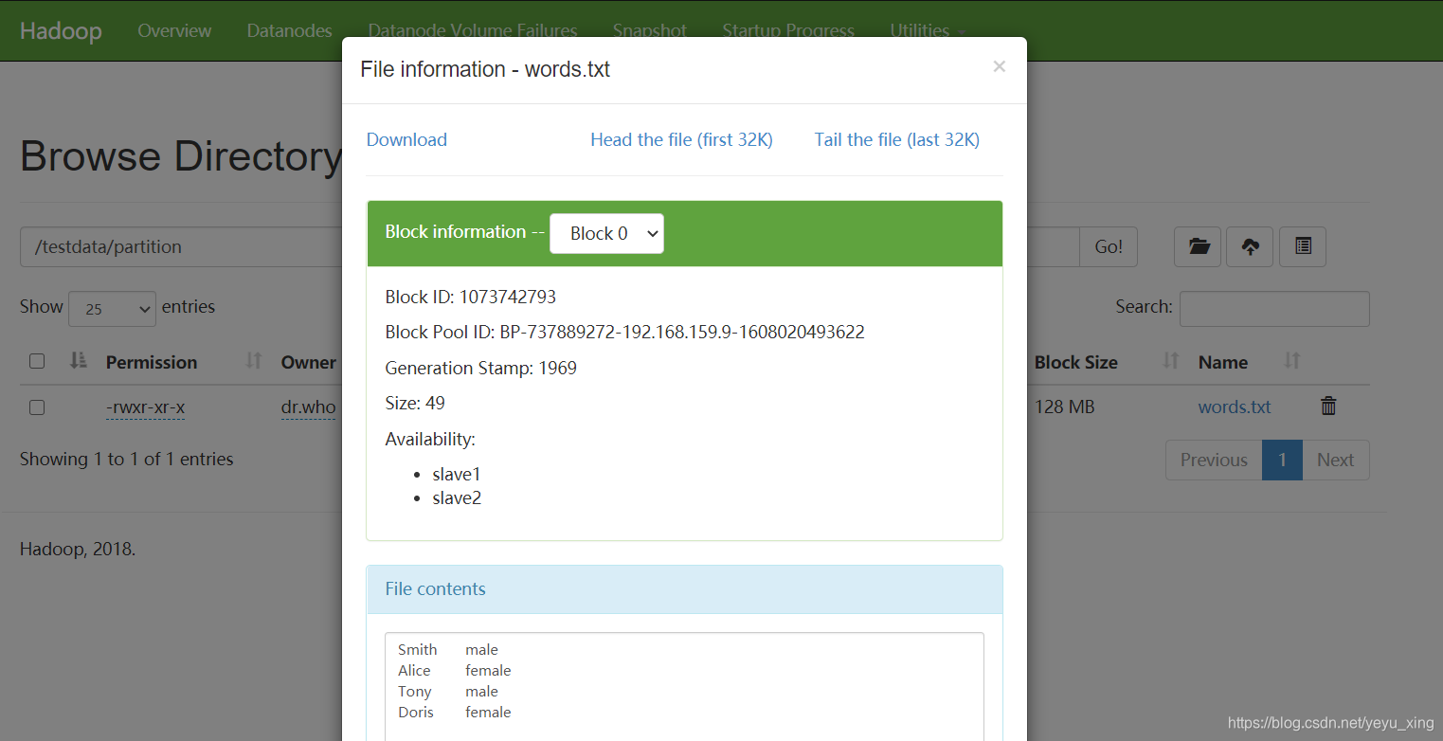Tick the checkbox for words.txt row

(x=37, y=407)
